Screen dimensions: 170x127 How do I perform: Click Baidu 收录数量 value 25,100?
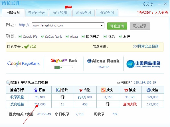click(40, 97)
